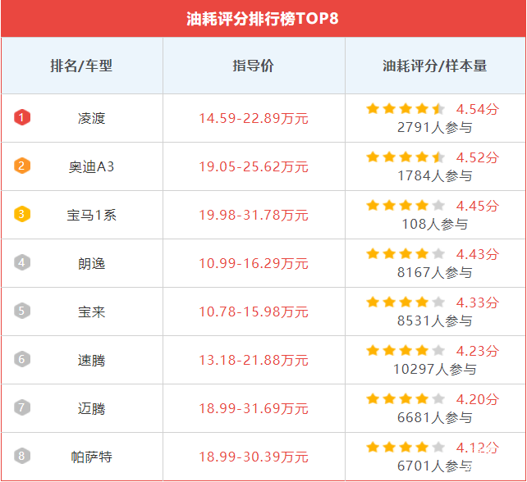Click the gray rank 8 badge
527x482 pixels.
pyautogui.click(x=22, y=457)
